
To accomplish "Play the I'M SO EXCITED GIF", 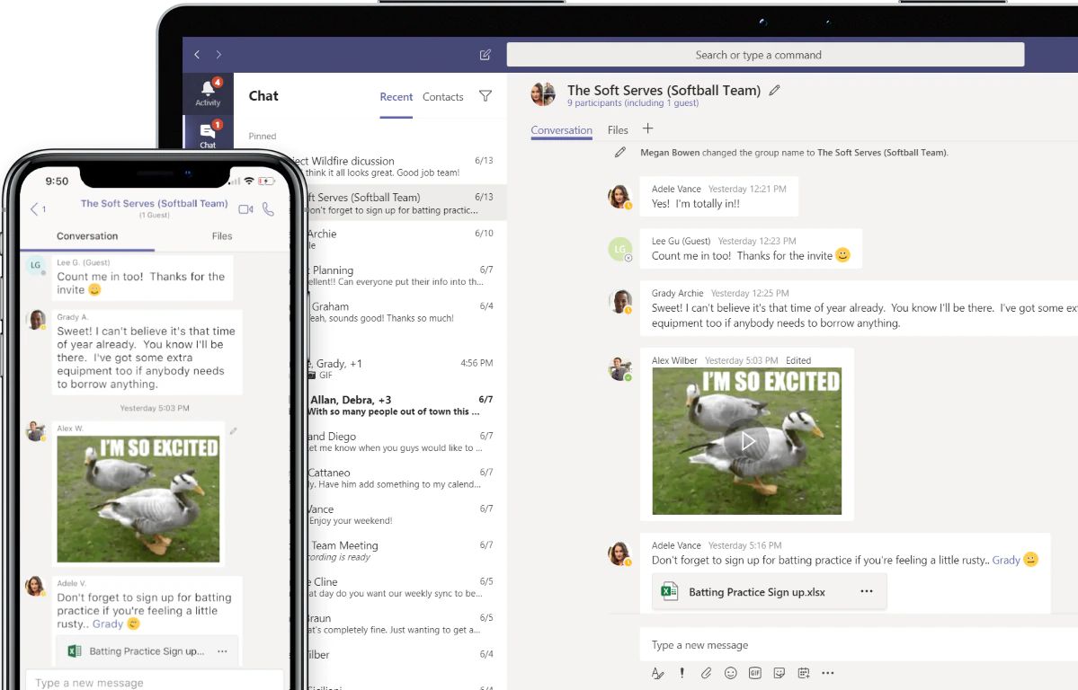I will pos(747,440).
